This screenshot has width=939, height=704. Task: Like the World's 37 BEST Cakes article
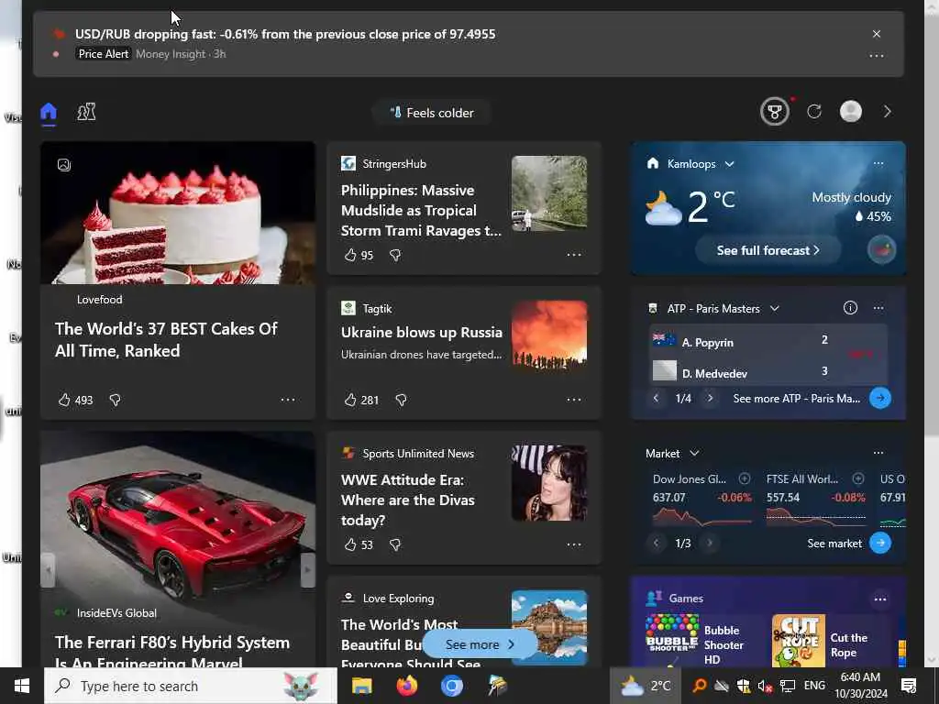64,400
